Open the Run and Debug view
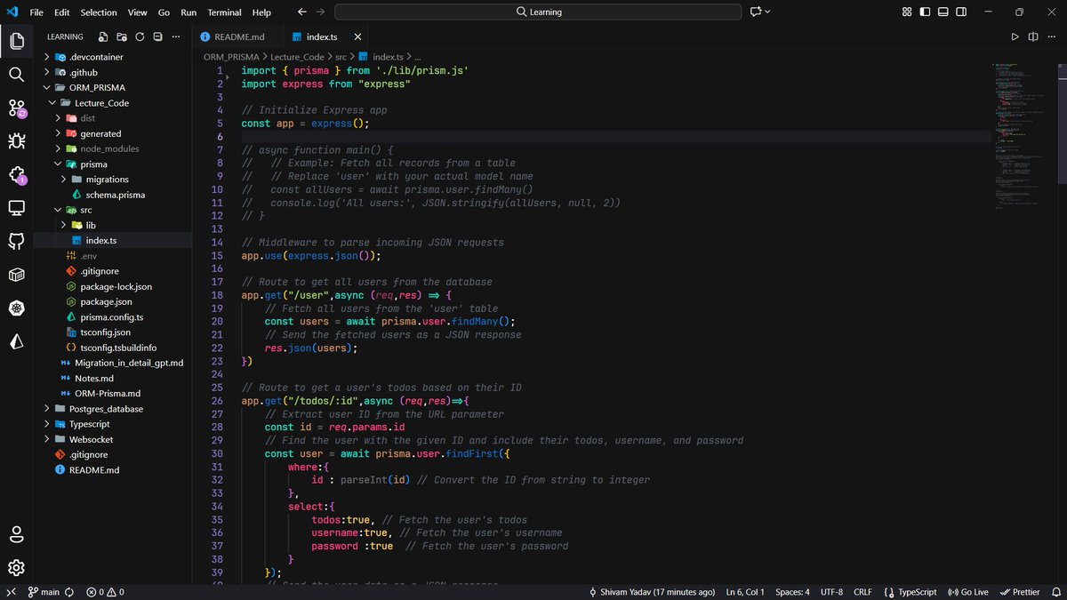The height and width of the screenshot is (600, 1067). (16, 141)
